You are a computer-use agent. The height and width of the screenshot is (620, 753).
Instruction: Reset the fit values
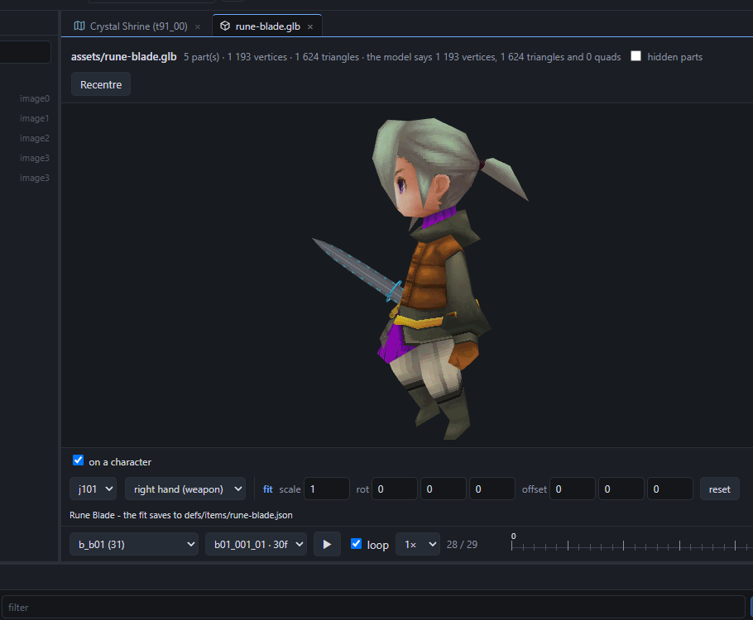[x=719, y=489]
